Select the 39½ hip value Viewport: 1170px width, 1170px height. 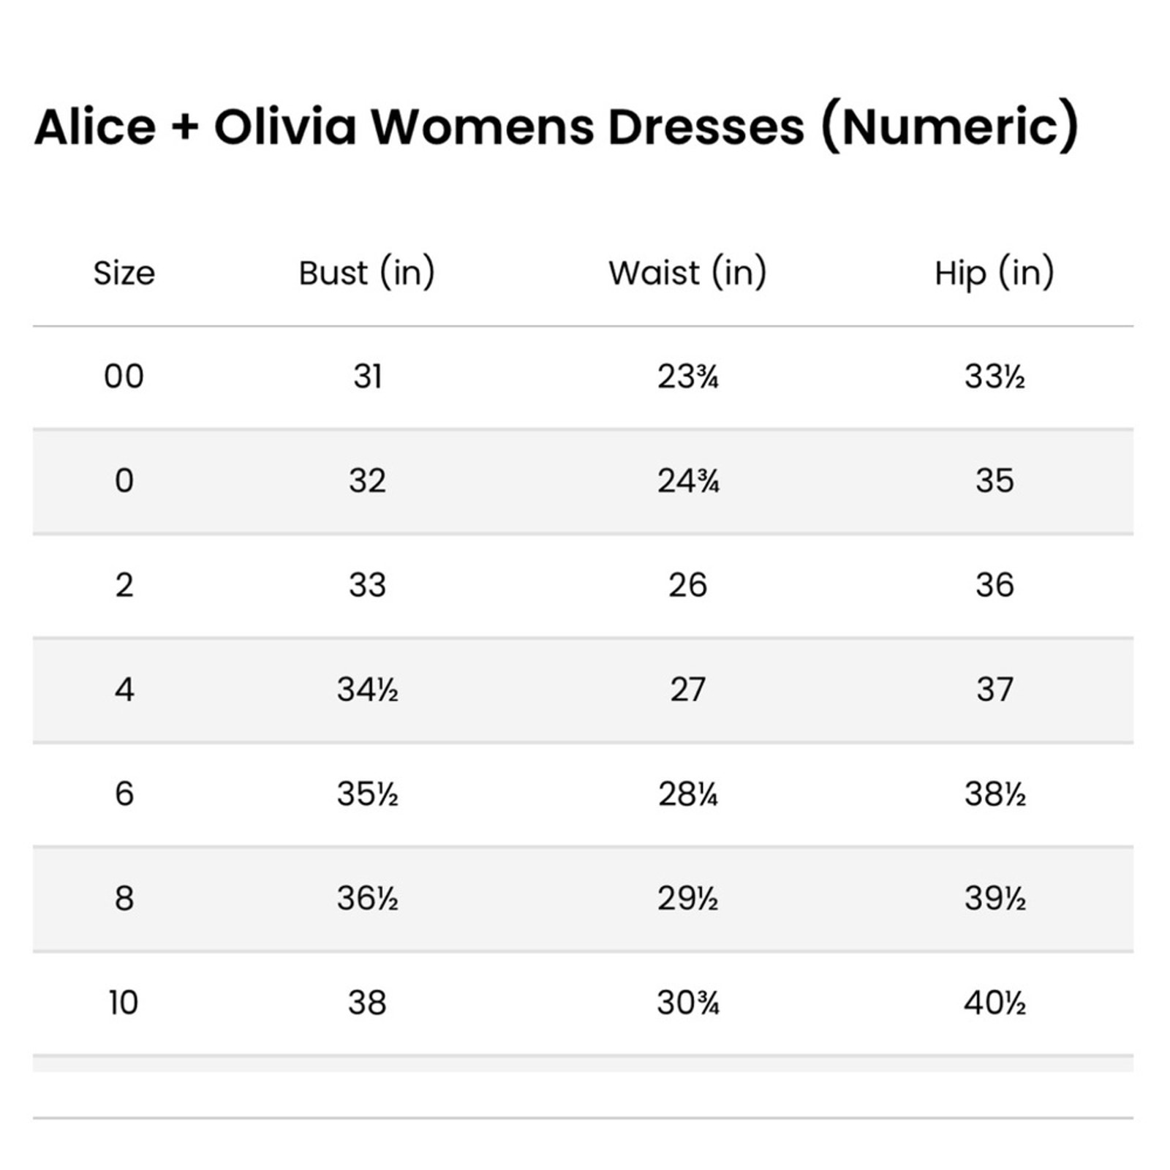(995, 898)
